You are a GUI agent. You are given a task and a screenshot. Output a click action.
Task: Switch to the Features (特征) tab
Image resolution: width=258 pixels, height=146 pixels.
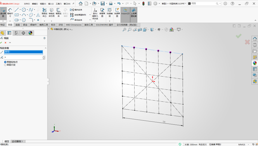pos(3,25)
